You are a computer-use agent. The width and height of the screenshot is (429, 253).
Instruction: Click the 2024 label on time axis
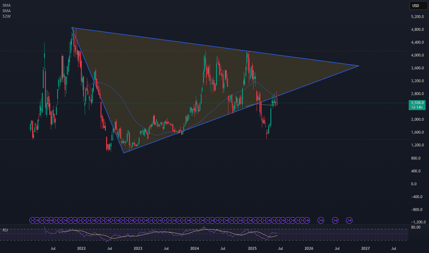point(195,248)
